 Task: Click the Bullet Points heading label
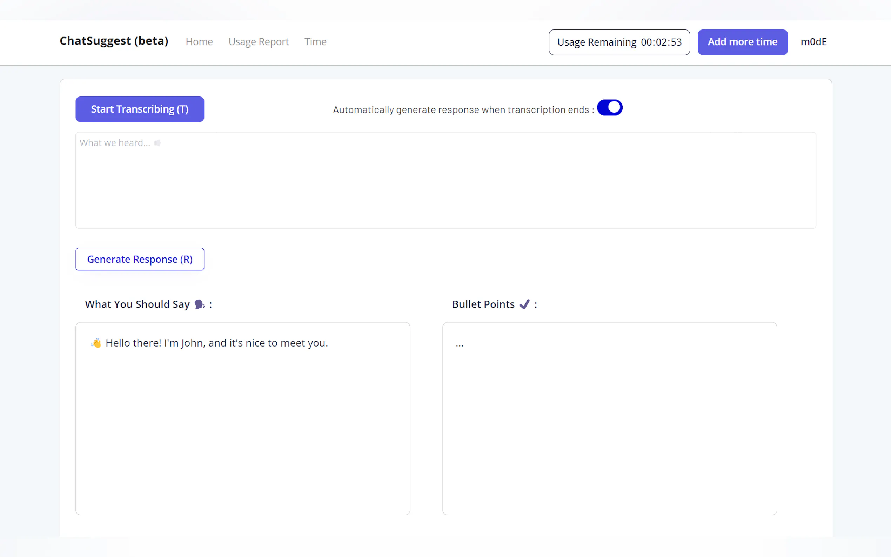pyautogui.click(x=483, y=304)
